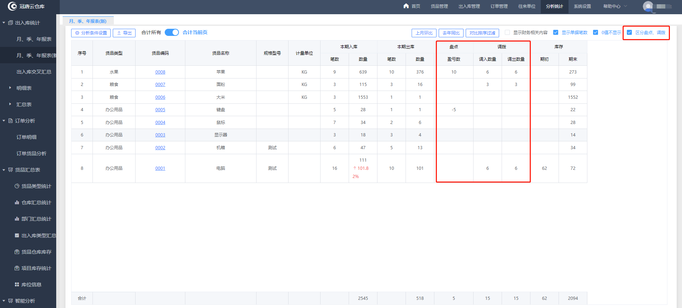Open product code link 0002
The height and width of the screenshot is (308, 682).
pyautogui.click(x=160, y=148)
